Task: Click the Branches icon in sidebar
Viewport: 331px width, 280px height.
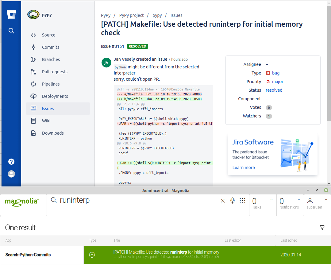Action: [x=33, y=59]
